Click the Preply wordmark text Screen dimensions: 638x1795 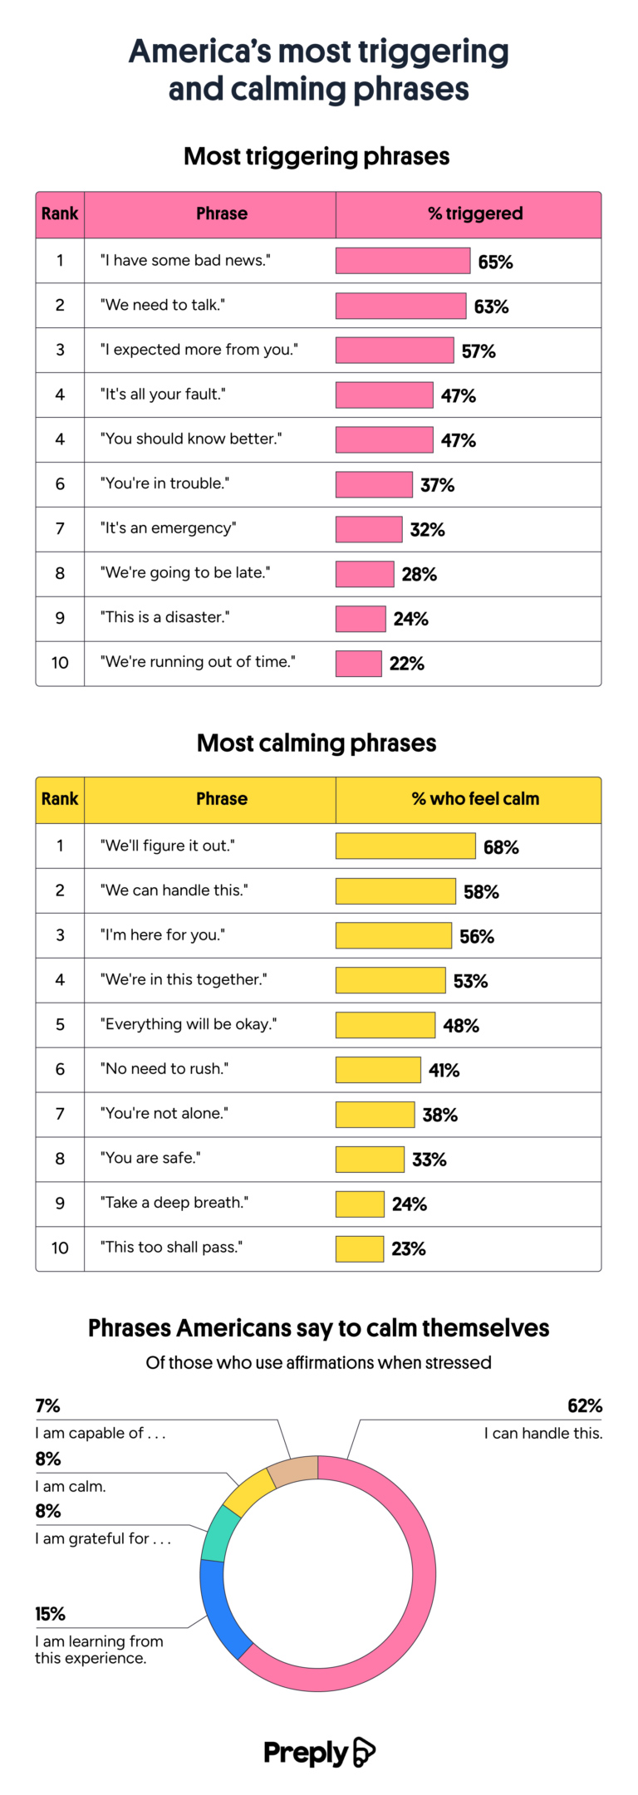306,1753
